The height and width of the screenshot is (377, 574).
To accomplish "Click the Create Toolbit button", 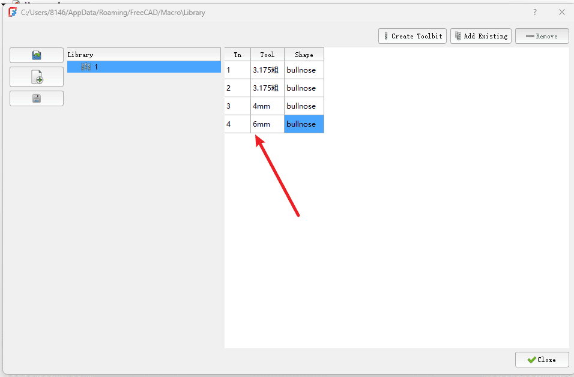I will (x=412, y=36).
